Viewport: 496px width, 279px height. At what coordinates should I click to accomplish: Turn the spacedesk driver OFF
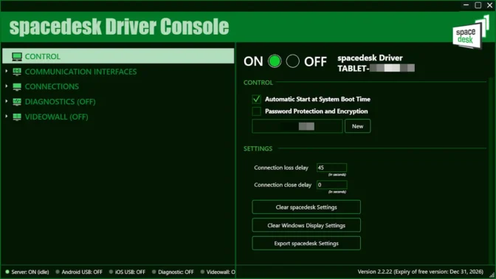[292, 61]
